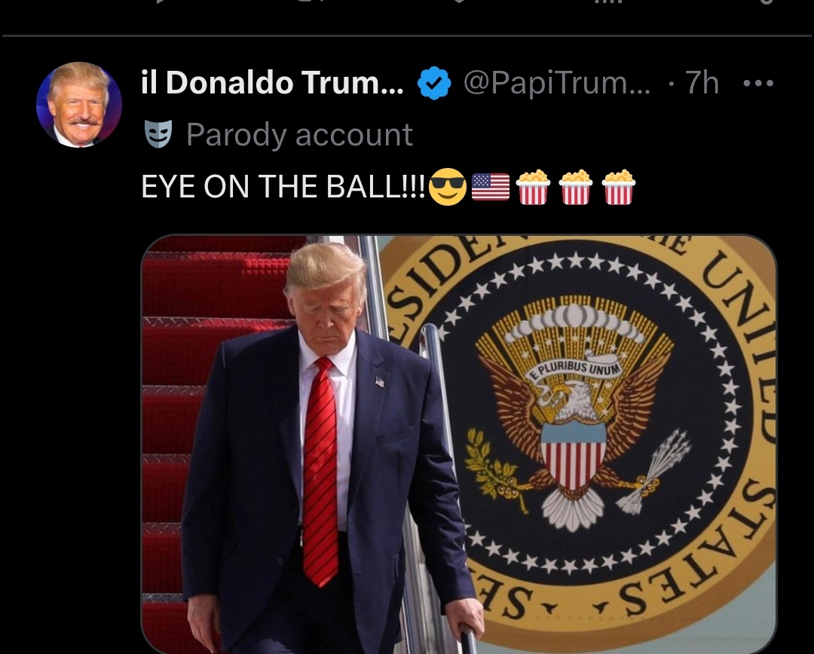Tap the parody account mask icon
The width and height of the screenshot is (814, 654).
point(158,134)
